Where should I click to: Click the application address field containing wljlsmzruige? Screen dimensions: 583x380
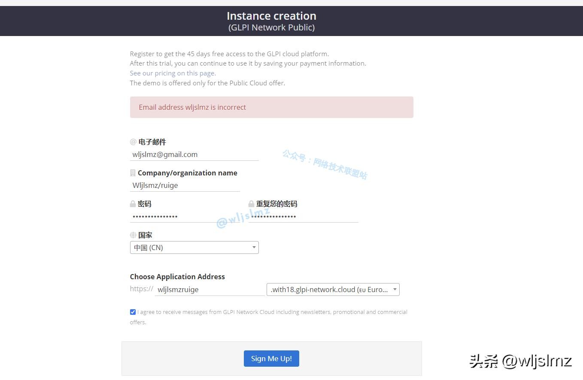210,290
